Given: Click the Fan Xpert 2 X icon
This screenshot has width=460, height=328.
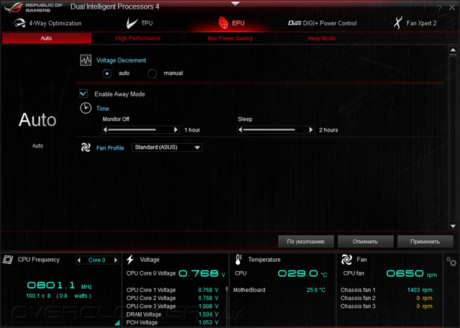Looking at the screenshot, I should [397, 23].
